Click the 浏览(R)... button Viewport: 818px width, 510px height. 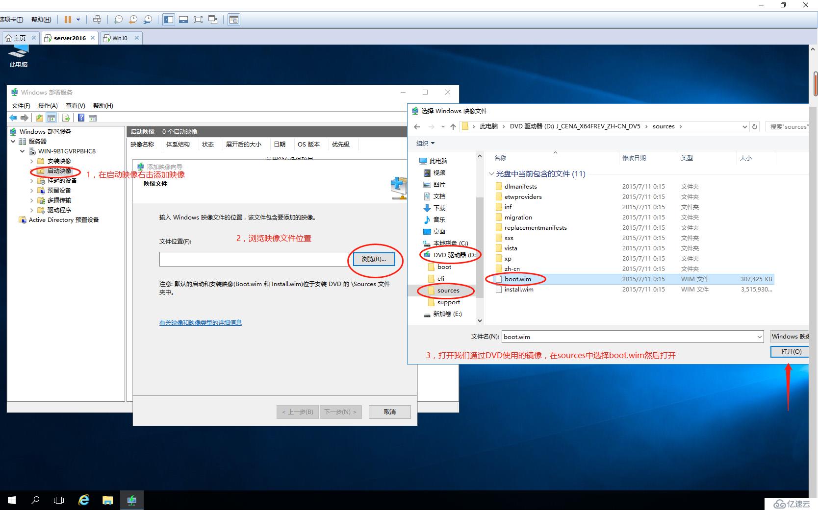tap(374, 259)
